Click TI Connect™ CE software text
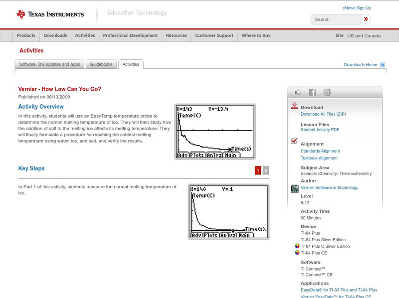Image resolution: width=399 pixels, height=298 pixels. tap(317, 275)
